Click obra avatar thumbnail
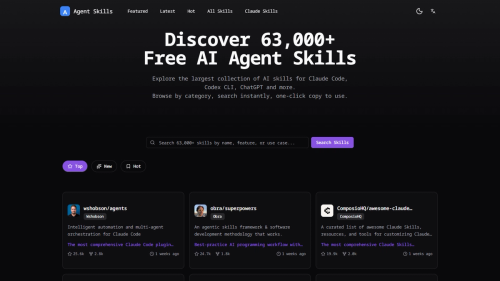The width and height of the screenshot is (500, 281). coord(200,210)
